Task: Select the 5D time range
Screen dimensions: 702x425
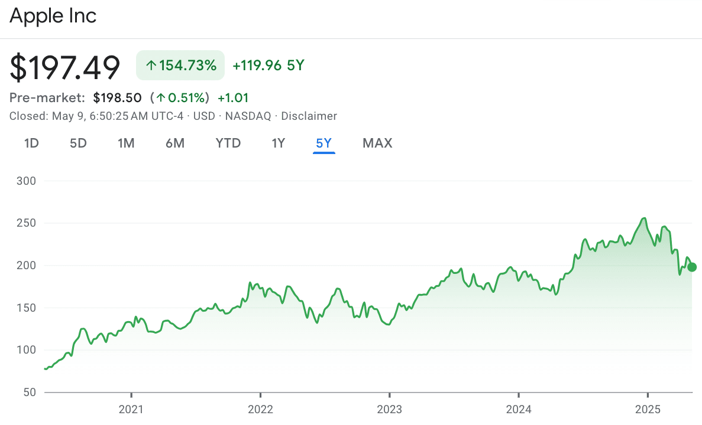Action: tap(77, 143)
